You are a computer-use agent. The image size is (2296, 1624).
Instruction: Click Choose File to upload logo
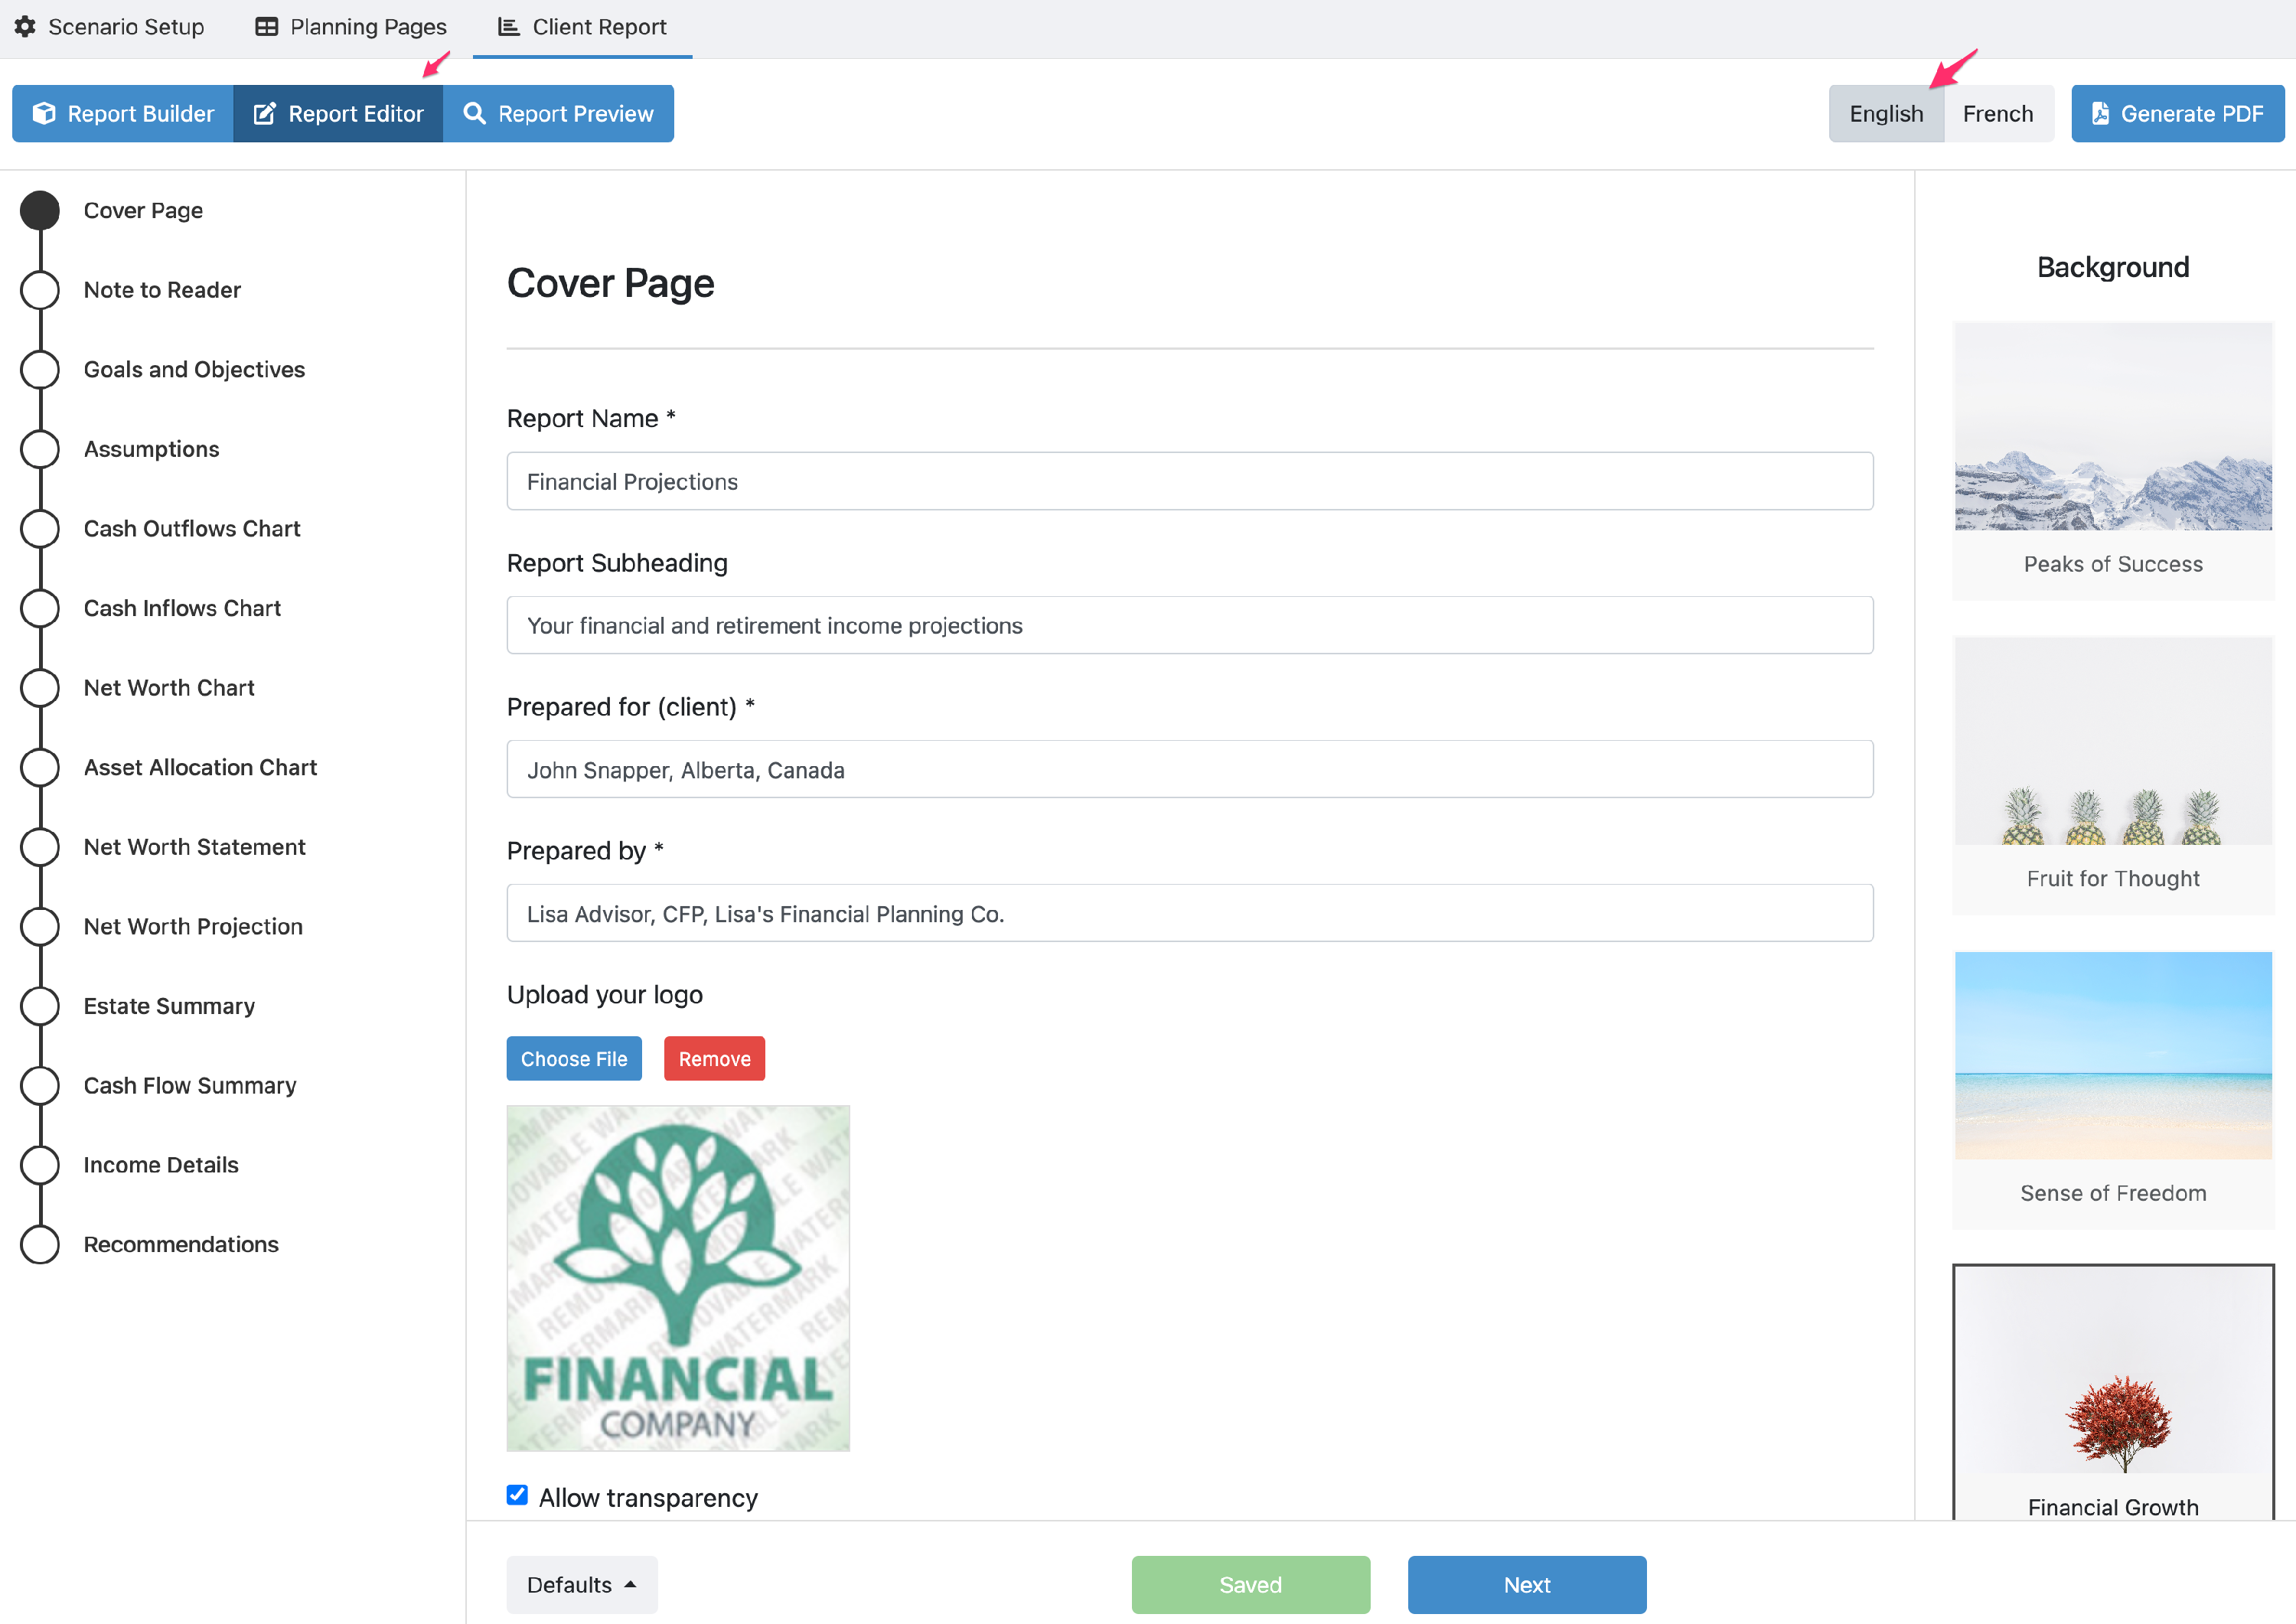pyautogui.click(x=573, y=1058)
